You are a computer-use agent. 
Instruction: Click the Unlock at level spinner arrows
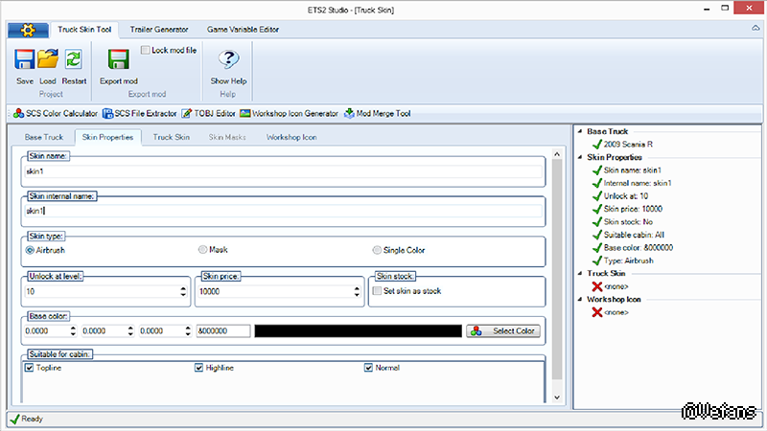pyautogui.click(x=182, y=291)
